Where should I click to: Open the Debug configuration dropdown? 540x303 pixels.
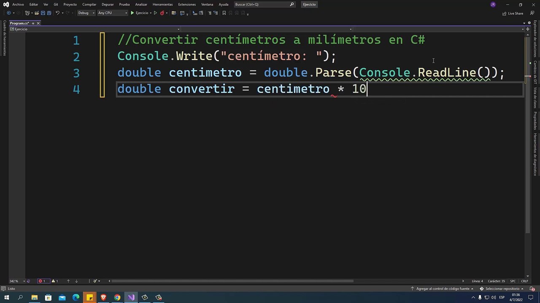86,13
